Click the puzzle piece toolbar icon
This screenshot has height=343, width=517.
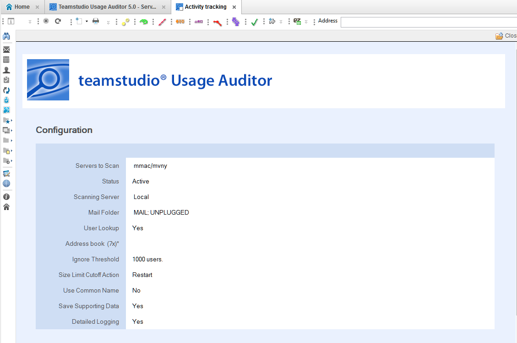click(272, 21)
